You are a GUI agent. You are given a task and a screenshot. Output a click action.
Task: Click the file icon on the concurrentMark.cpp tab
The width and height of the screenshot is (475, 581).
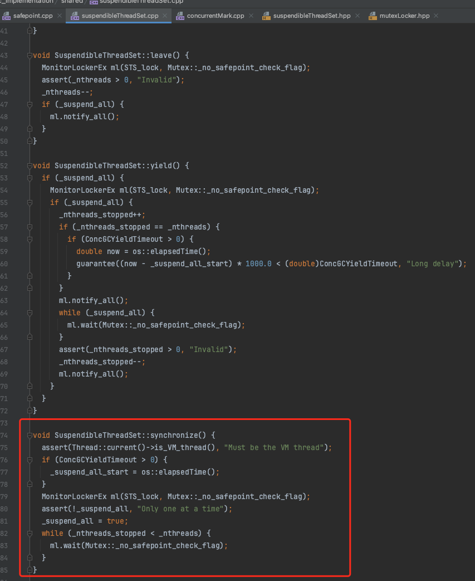click(180, 16)
